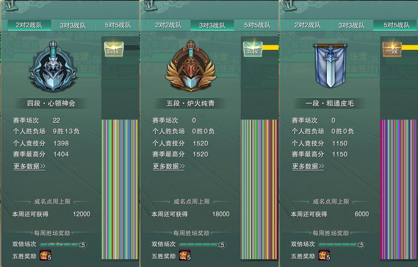418x267 pixels.
Task: Select the 5对5战队 tab in right panel
Action: pos(395,25)
